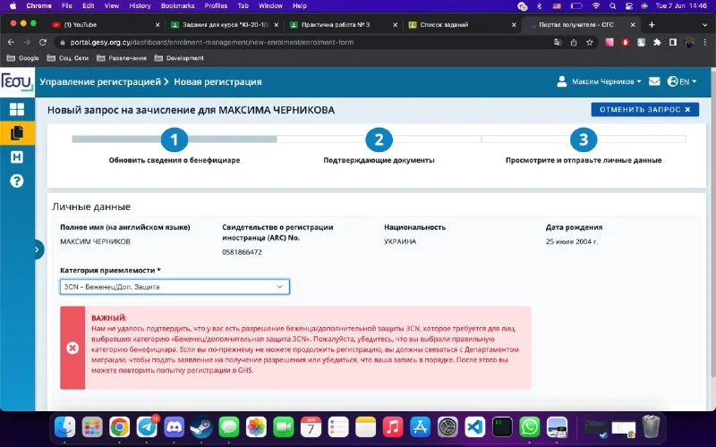Click the Управление регистрацией breadcrumb link
The image size is (716, 447).
click(x=99, y=81)
